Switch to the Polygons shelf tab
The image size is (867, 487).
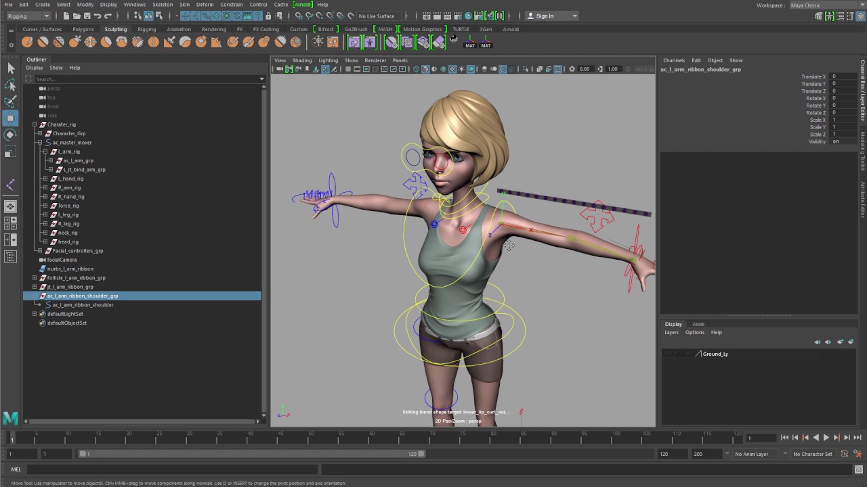pyautogui.click(x=83, y=29)
